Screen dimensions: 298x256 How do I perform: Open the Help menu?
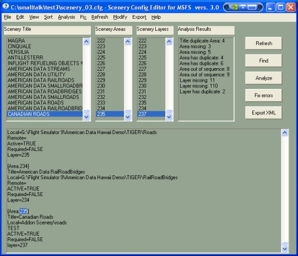(x=156, y=17)
